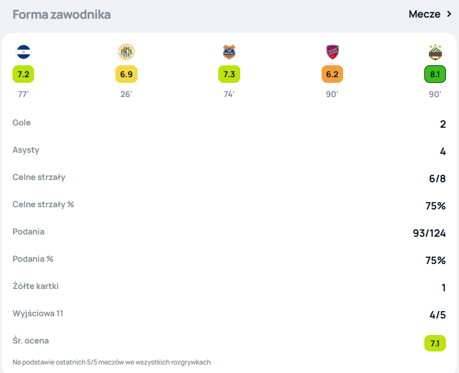This screenshot has width=459, height=373.
Task: Open the Mecze link
Action: 424,14
